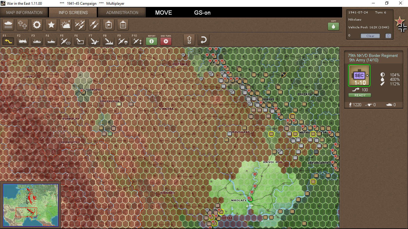Screen dimensions: 408x229
Task: Select the green-highlighted unit at Nikolaev
Action: [x=250, y=199]
